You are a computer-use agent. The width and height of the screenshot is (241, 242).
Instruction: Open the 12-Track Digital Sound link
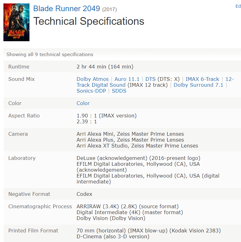click(x=101, y=85)
